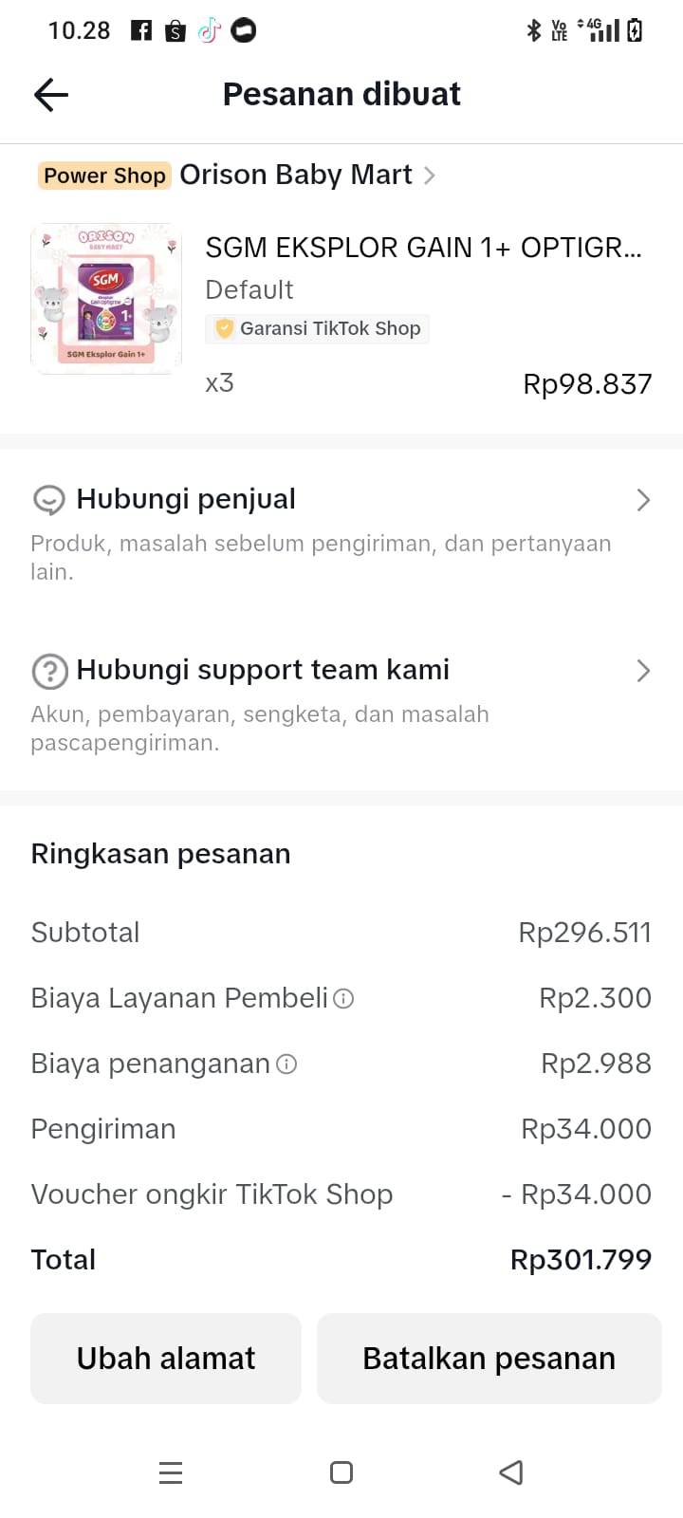The height and width of the screenshot is (1518, 683).
Task: Expand Hubungi support team kami chevron
Action: click(x=643, y=671)
